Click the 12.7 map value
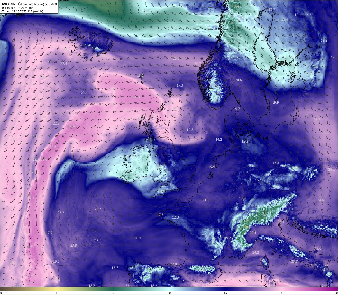This screenshot has width=338, height=295. tap(308, 14)
